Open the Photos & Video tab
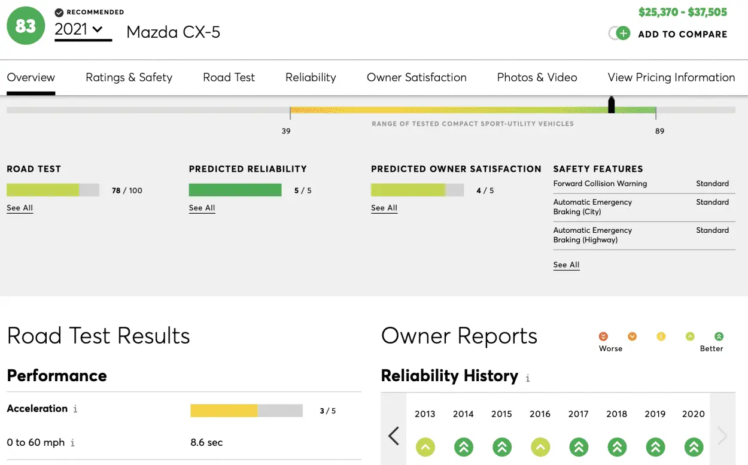 click(537, 77)
